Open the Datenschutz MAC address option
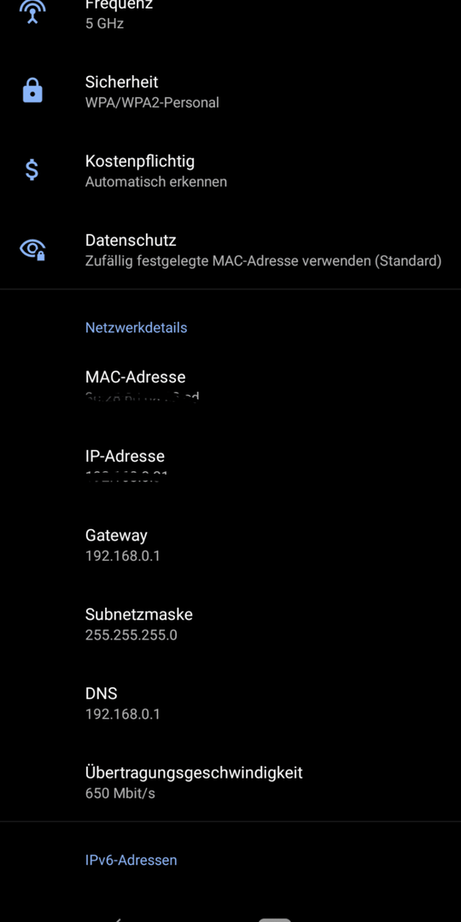 point(230,250)
